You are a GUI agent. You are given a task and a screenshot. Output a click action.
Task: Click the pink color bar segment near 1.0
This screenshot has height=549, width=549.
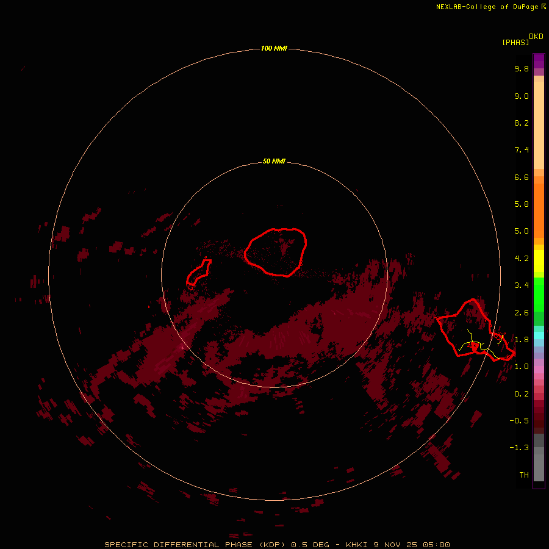pyautogui.click(x=539, y=370)
